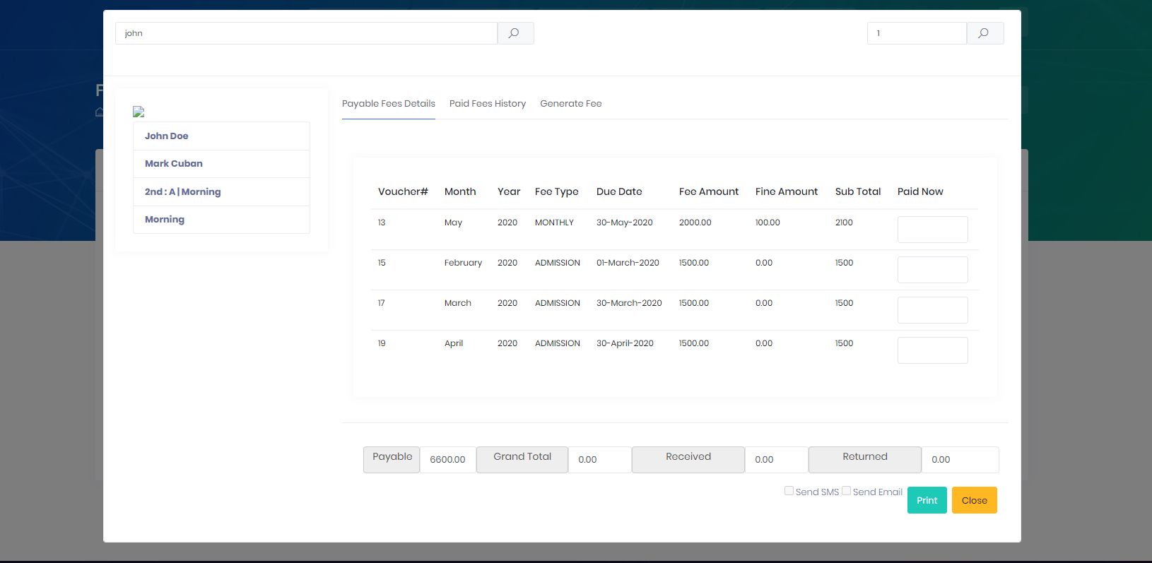Switch to Paid Fees History tab
1152x563 pixels.
coord(488,104)
